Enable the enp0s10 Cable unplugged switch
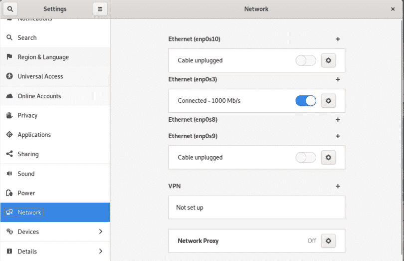Image resolution: width=404 pixels, height=261 pixels. 306,60
